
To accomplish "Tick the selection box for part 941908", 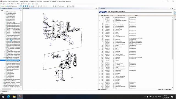I will (99, 78).
